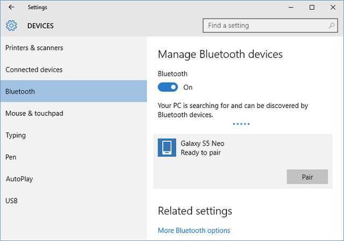Viewport: 344px width, 241px height.
Task: Select the Bluetooth sidebar item
Action: click(x=74, y=91)
